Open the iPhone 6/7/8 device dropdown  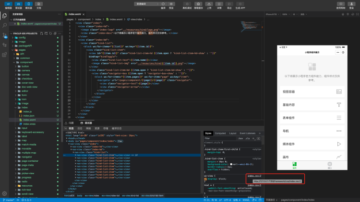point(272,14)
